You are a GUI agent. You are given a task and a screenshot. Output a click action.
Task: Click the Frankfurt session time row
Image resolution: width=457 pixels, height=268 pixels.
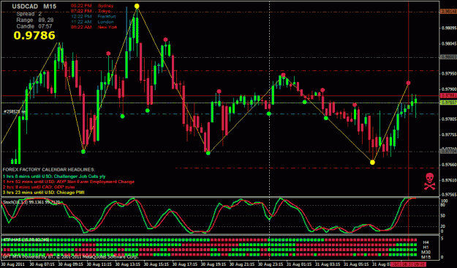click(x=94, y=16)
